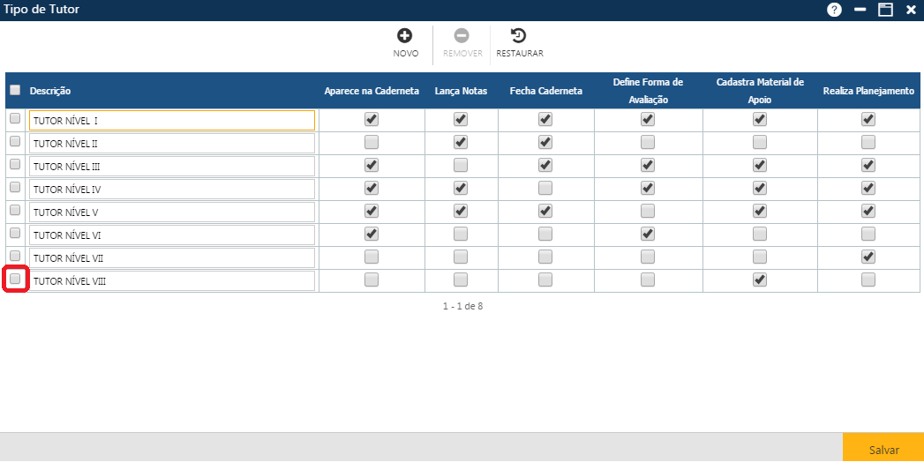Click the Novo plus icon
The width and height of the screenshot is (924, 462).
point(405,36)
